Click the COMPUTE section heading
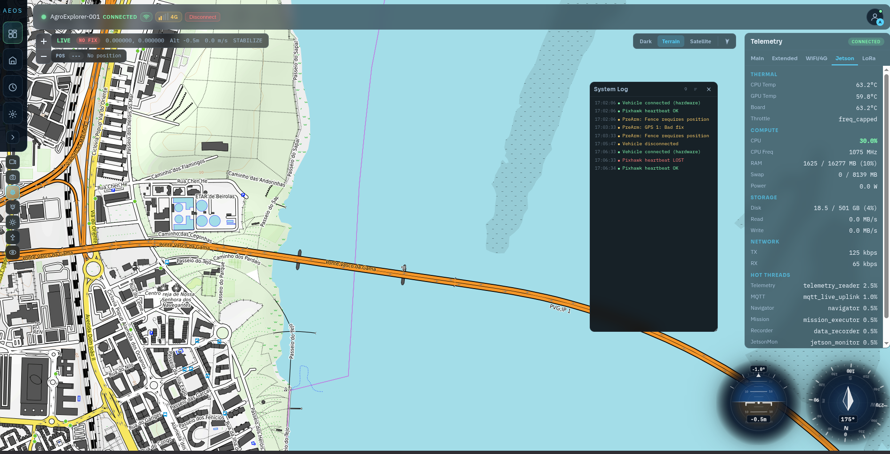The height and width of the screenshot is (454, 890). (x=764, y=130)
